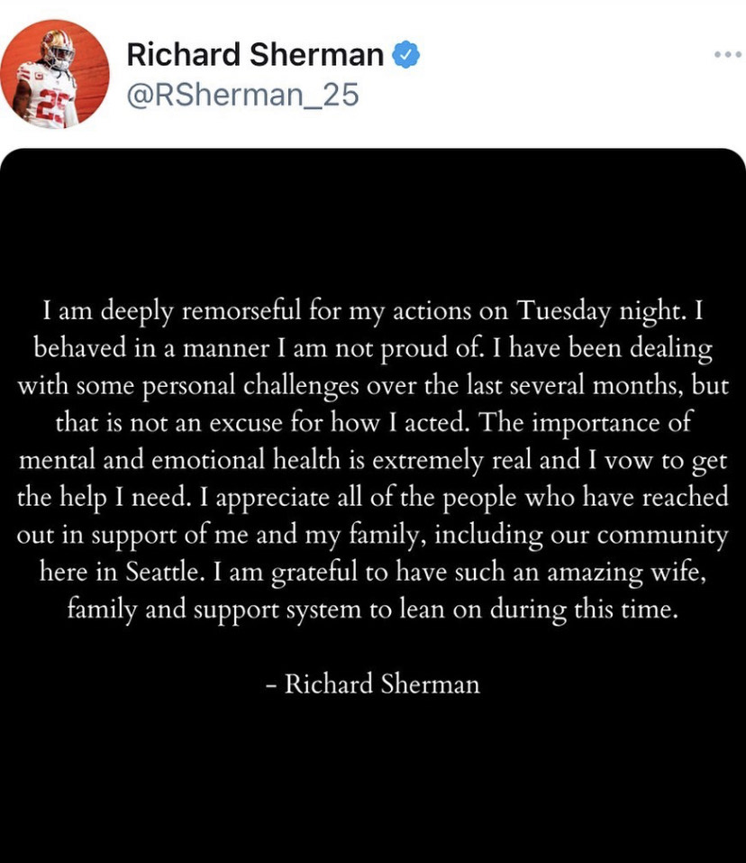Screen dimensions: 746x863
Task: Click the line starting 'out in support of me'
Action: tap(372, 535)
